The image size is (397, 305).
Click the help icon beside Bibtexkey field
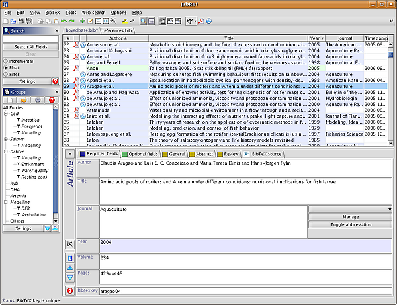[70, 291]
